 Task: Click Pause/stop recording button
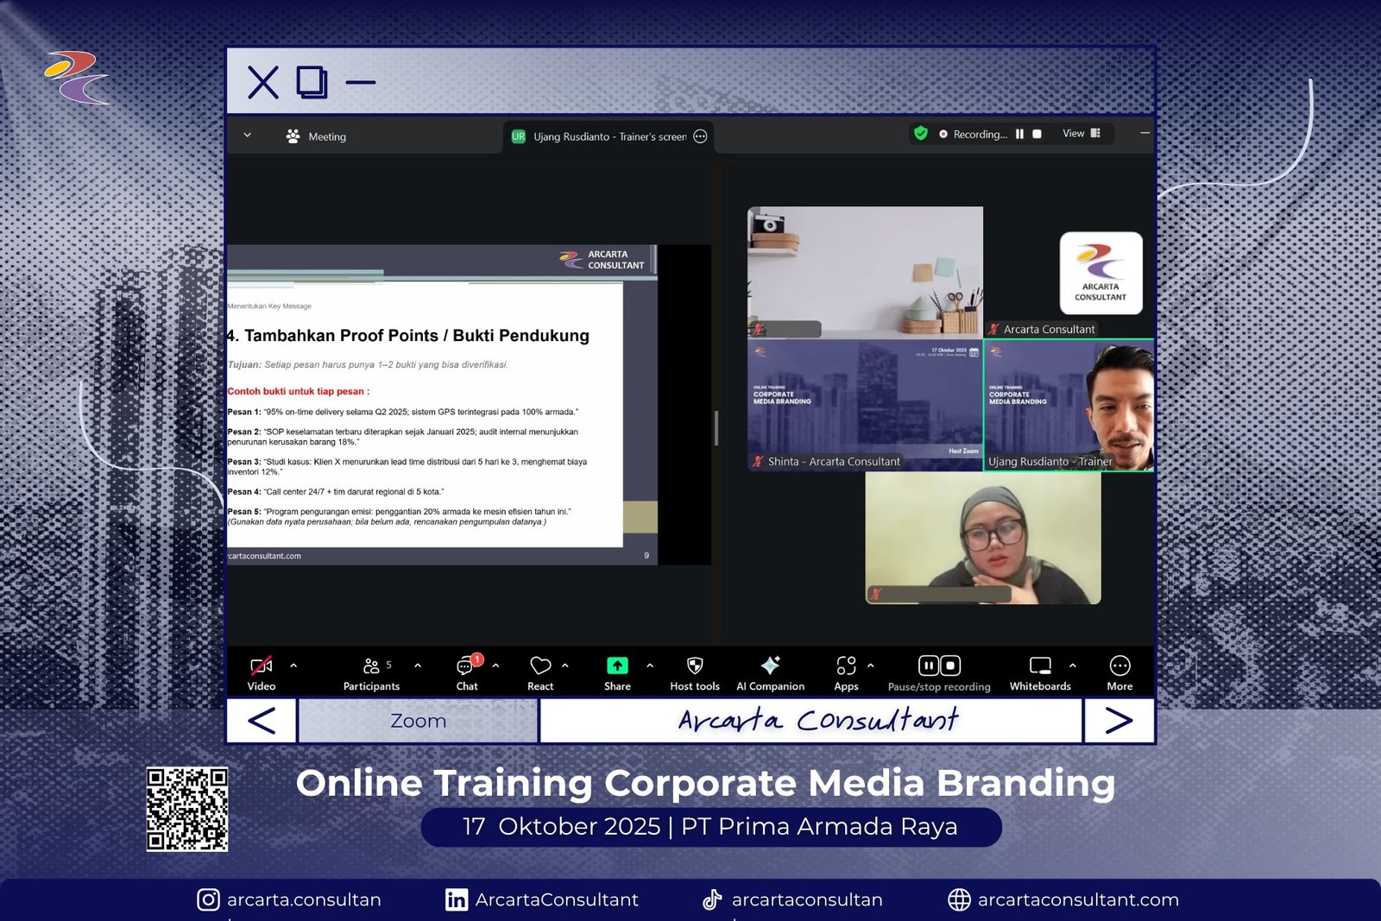tap(939, 673)
